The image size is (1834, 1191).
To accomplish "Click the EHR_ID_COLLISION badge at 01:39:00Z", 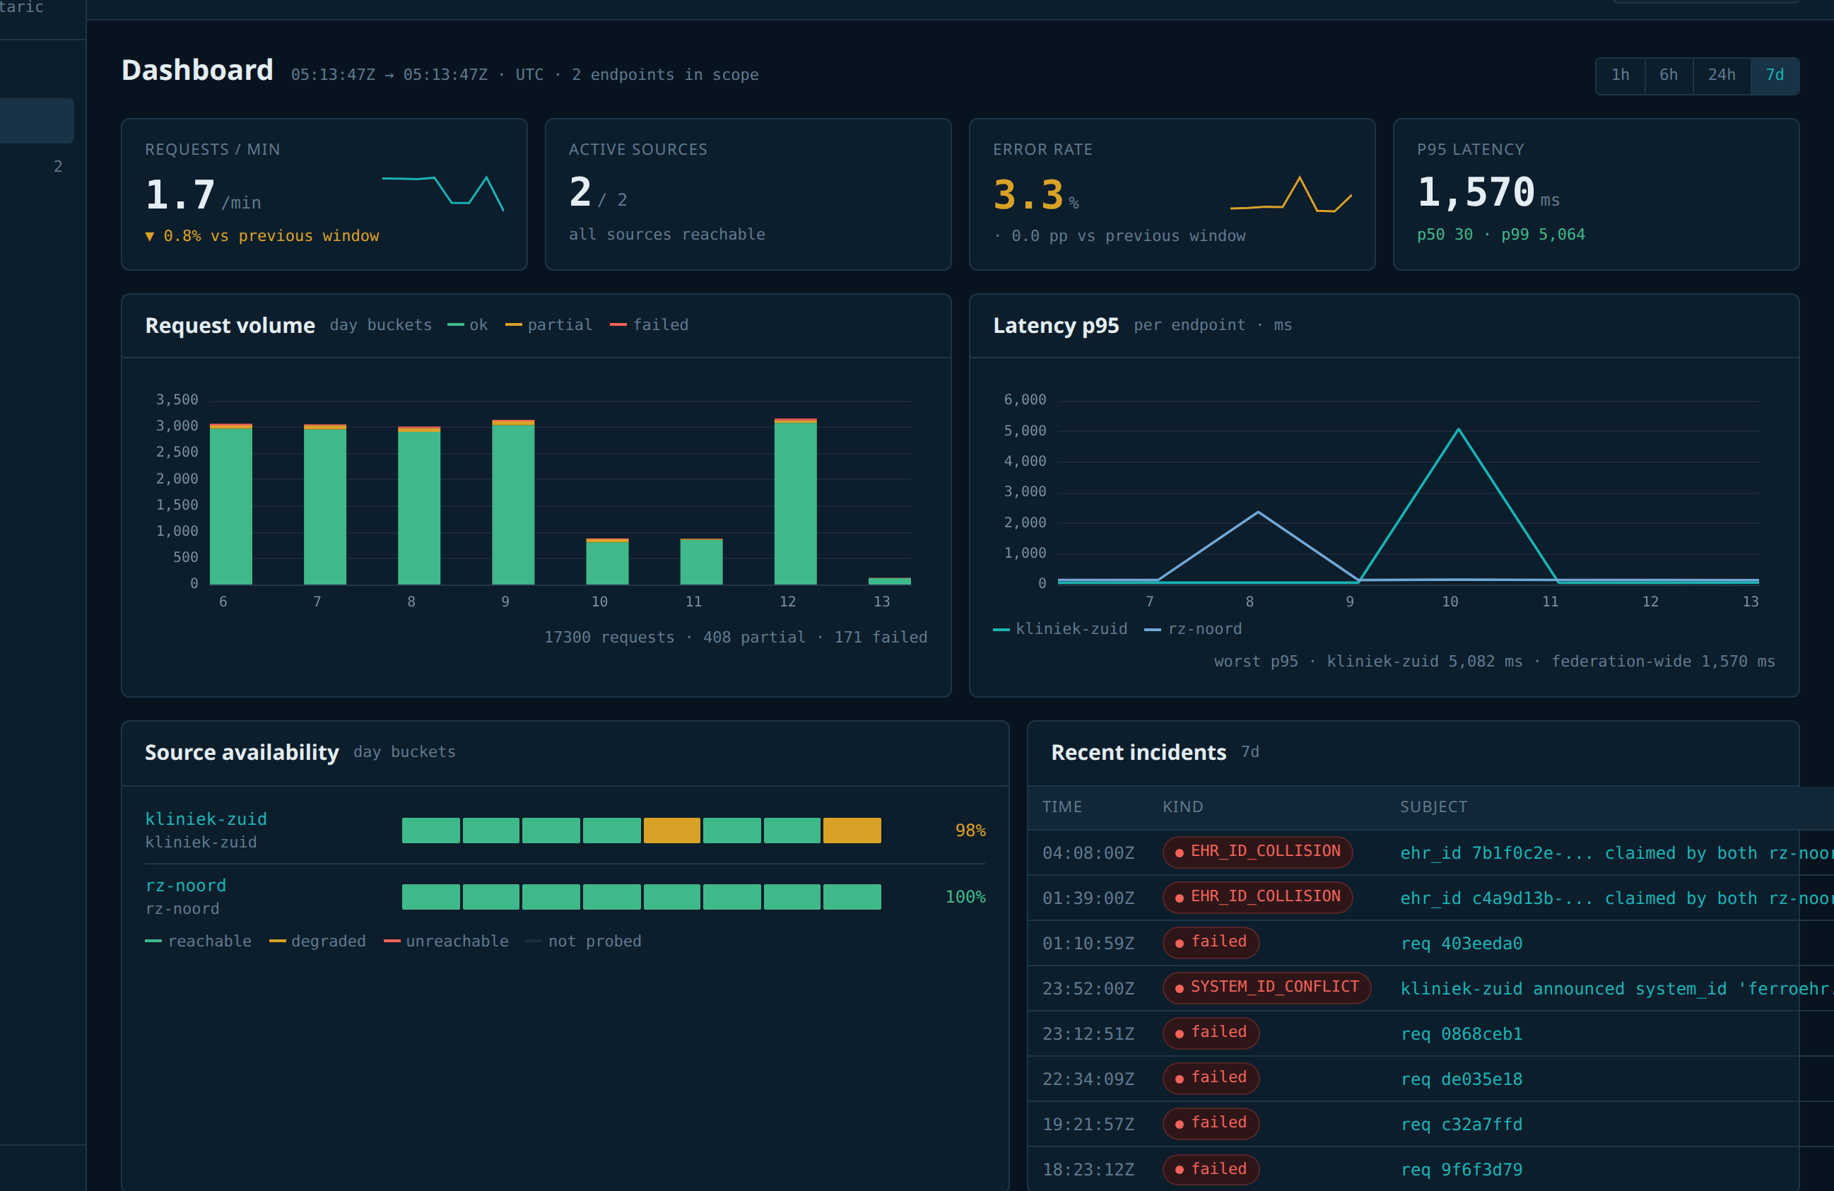I will [1257, 897].
